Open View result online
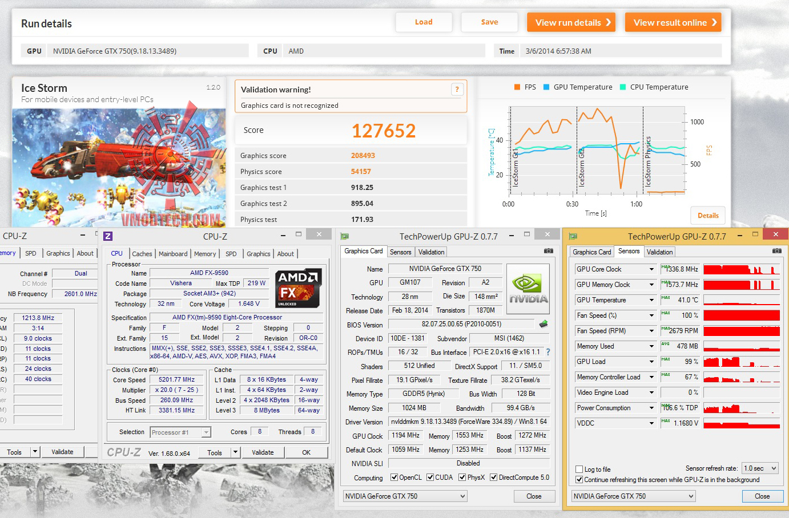789x518 pixels. click(673, 22)
